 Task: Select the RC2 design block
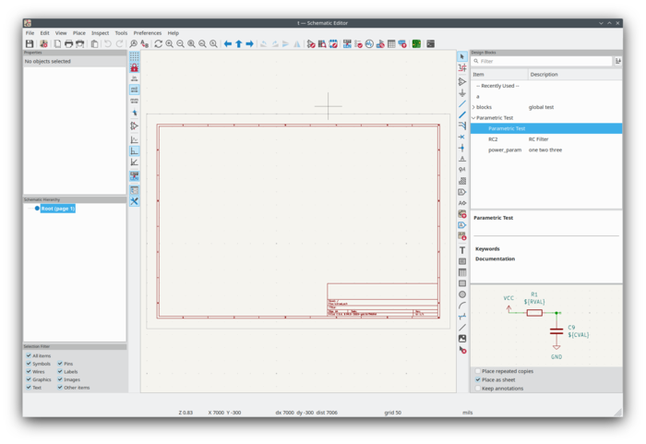(493, 139)
